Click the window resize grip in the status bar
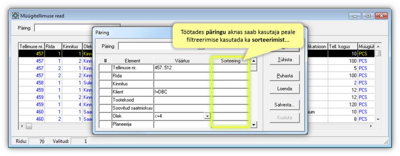 tap(386, 142)
